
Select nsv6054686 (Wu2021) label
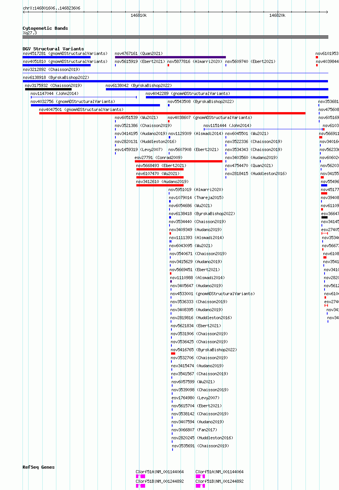pos(191,206)
